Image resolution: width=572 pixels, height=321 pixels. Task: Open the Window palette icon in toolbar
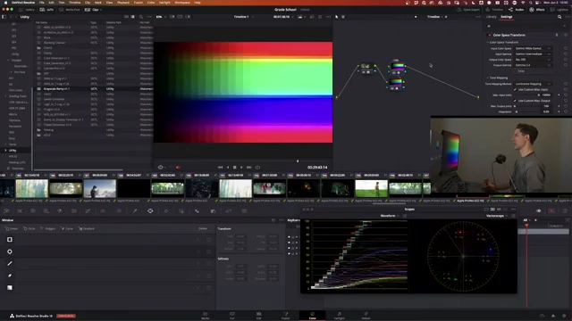[150, 210]
